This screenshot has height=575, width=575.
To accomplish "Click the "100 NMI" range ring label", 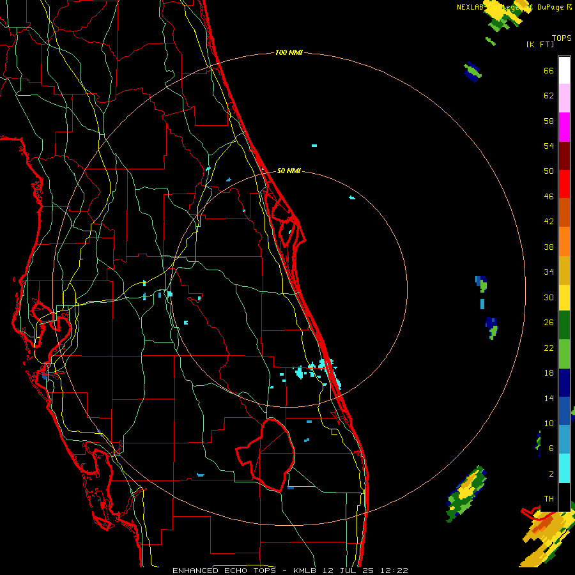I will pos(289,53).
